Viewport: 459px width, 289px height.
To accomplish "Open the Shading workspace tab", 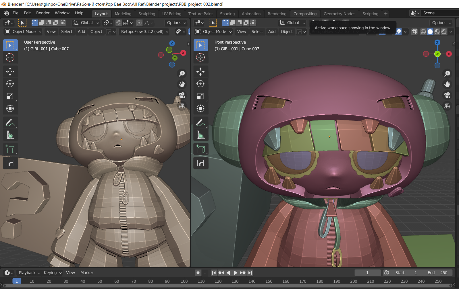I will tap(227, 14).
